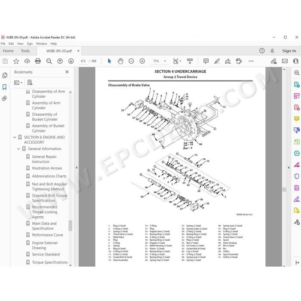Click the Sign In button
The width and height of the screenshot is (301, 301).
(289, 51)
